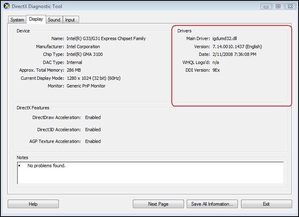Click the 'Current Display Mode:' label
This screenshot has height=217, width=299.
[x=42, y=78]
